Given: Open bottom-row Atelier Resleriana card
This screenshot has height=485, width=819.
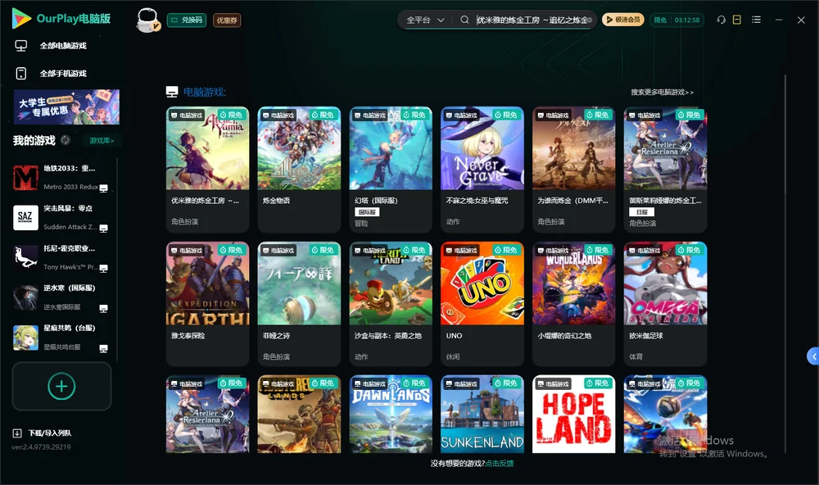Looking at the screenshot, I should pos(207,414).
